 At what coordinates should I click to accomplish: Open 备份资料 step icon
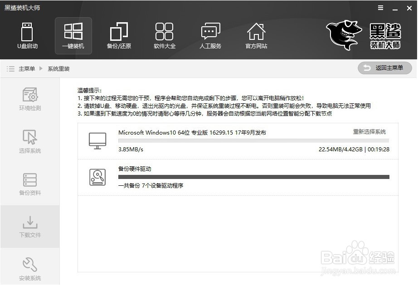pyautogui.click(x=29, y=184)
